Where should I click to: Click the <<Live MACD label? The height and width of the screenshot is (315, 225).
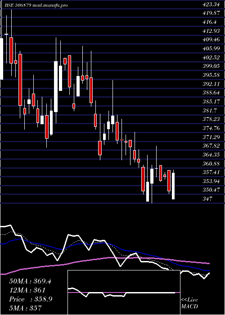click(189, 303)
